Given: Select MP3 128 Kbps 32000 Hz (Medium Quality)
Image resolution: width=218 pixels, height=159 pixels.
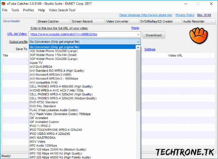Looking at the screenshot, I should tap(82, 150).
